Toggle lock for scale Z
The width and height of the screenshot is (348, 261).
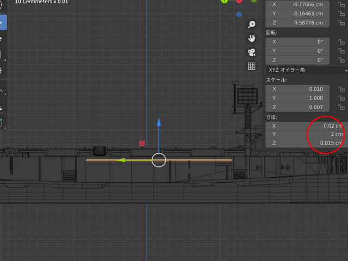coord(341,107)
